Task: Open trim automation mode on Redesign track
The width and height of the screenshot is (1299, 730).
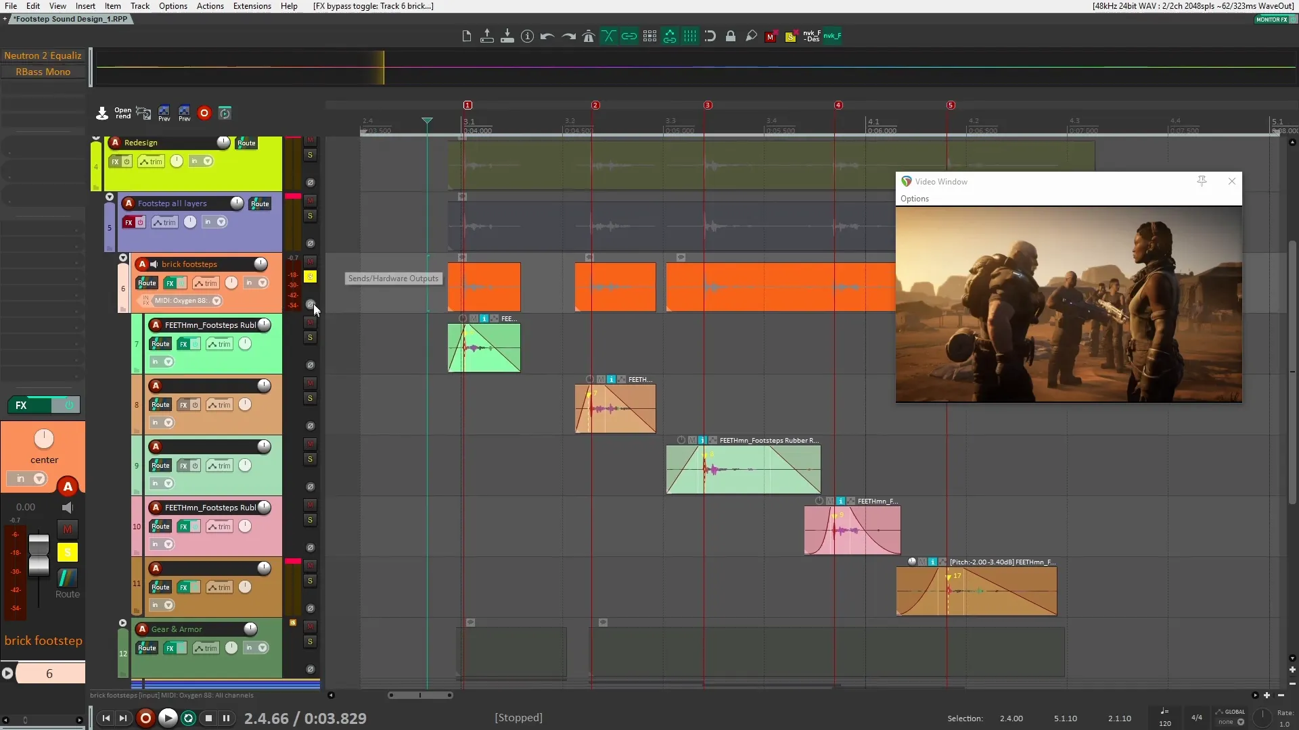Action: coord(151,162)
